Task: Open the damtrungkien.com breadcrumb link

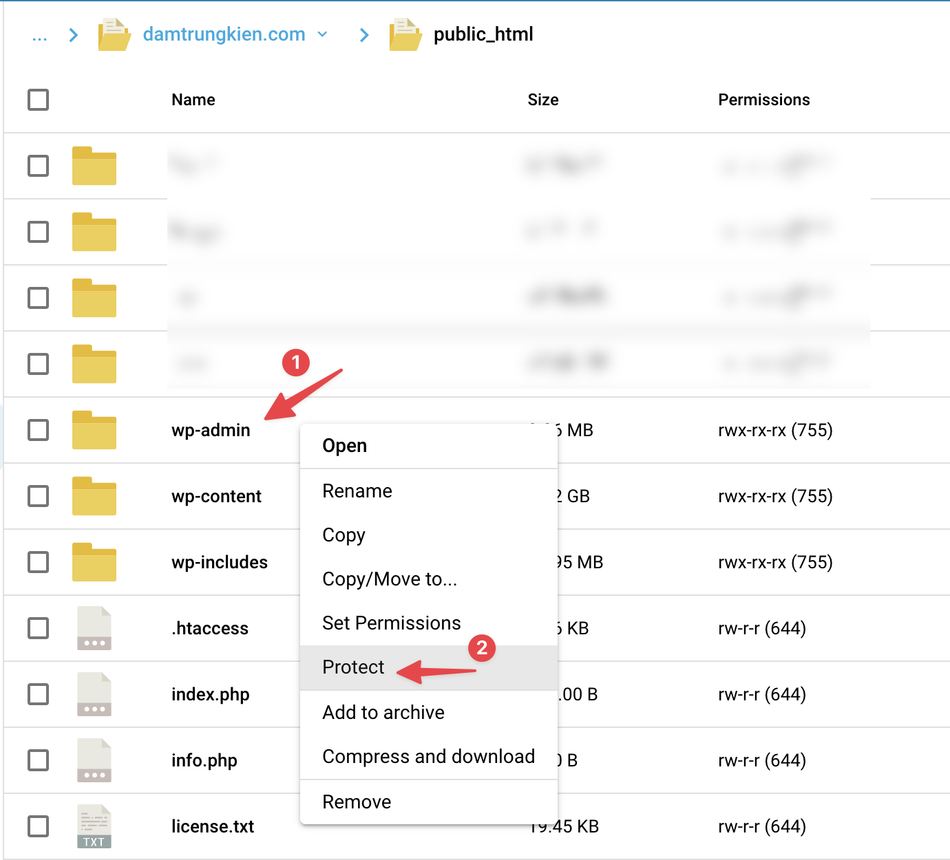Action: tap(224, 34)
